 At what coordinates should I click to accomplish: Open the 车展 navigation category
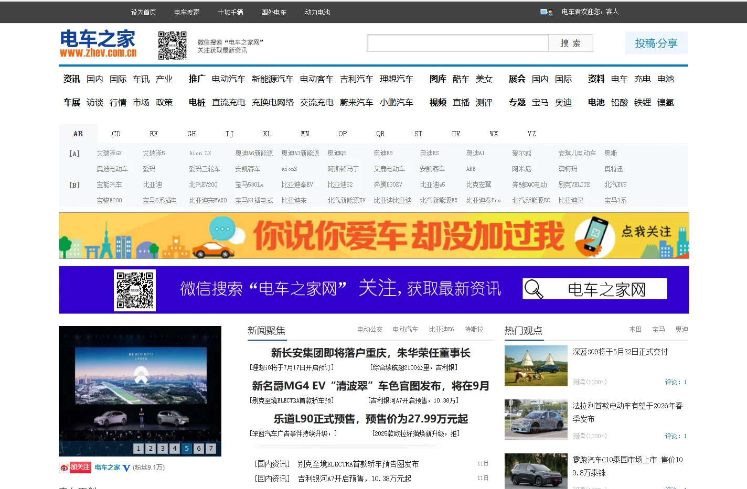72,102
